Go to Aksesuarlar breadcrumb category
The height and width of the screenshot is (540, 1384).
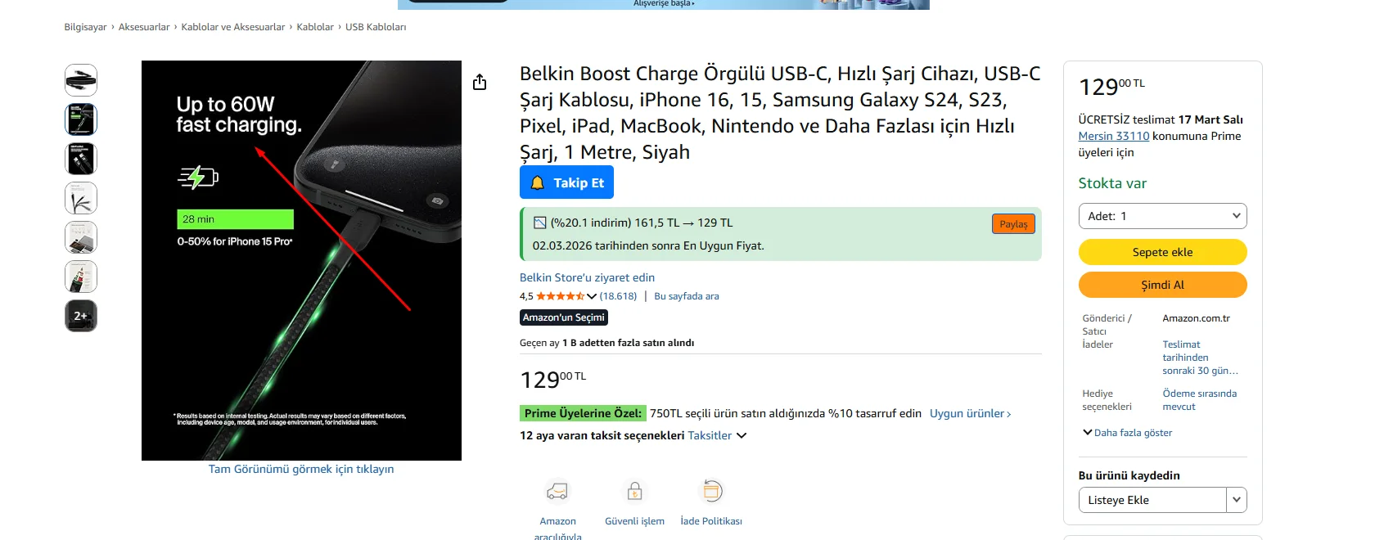[144, 27]
